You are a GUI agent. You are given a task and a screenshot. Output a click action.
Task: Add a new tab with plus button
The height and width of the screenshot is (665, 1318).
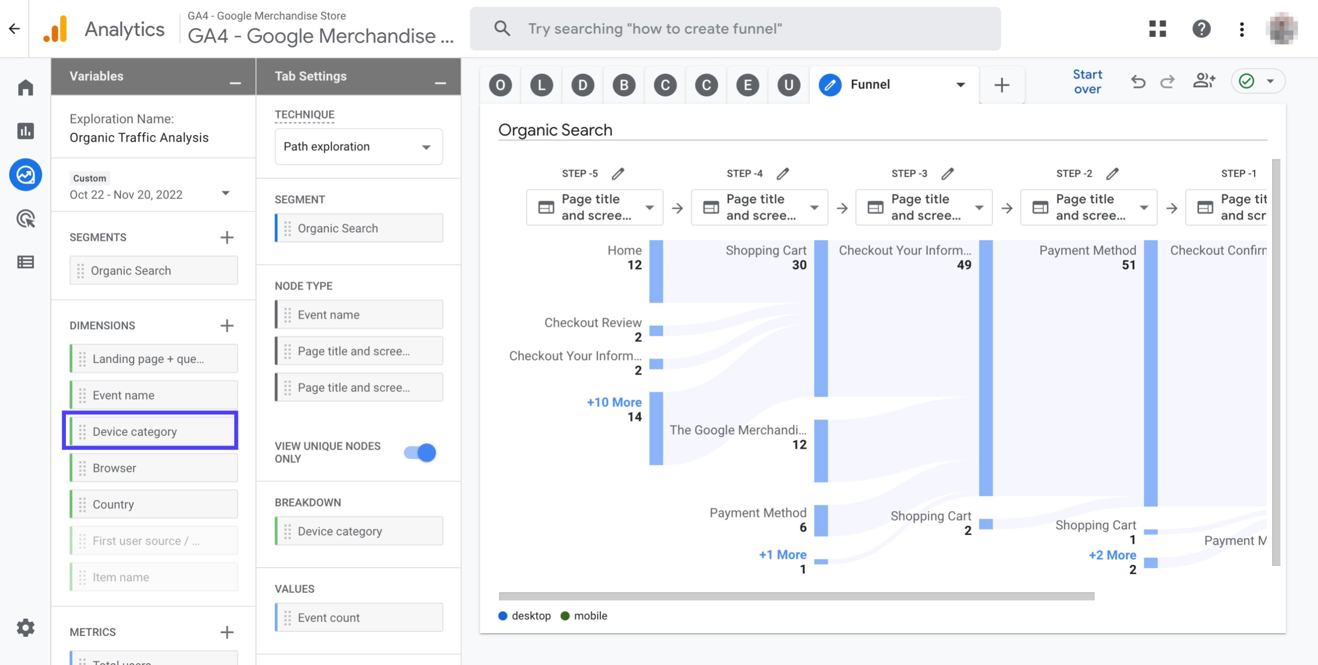[x=1002, y=85]
